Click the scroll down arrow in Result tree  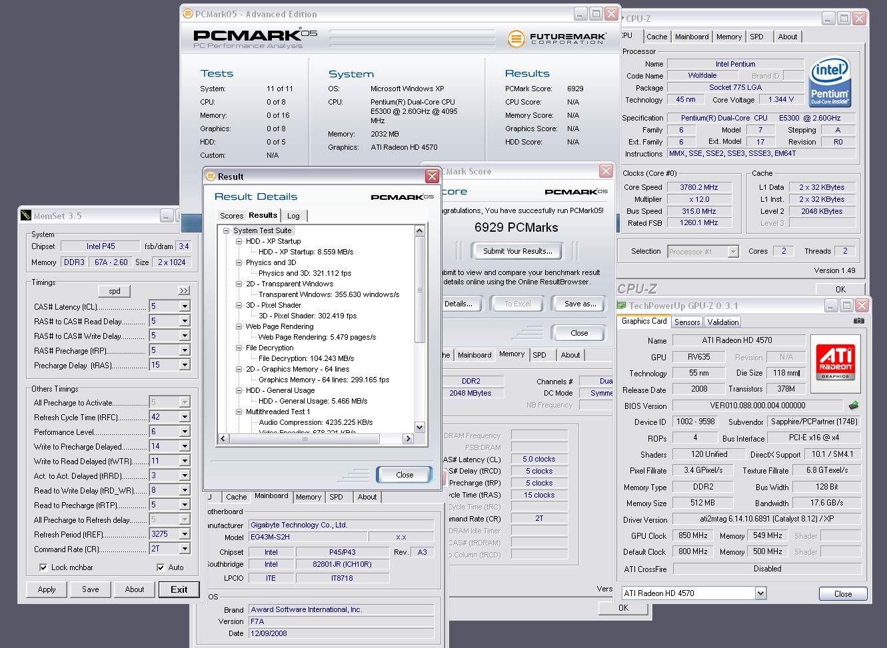420,428
